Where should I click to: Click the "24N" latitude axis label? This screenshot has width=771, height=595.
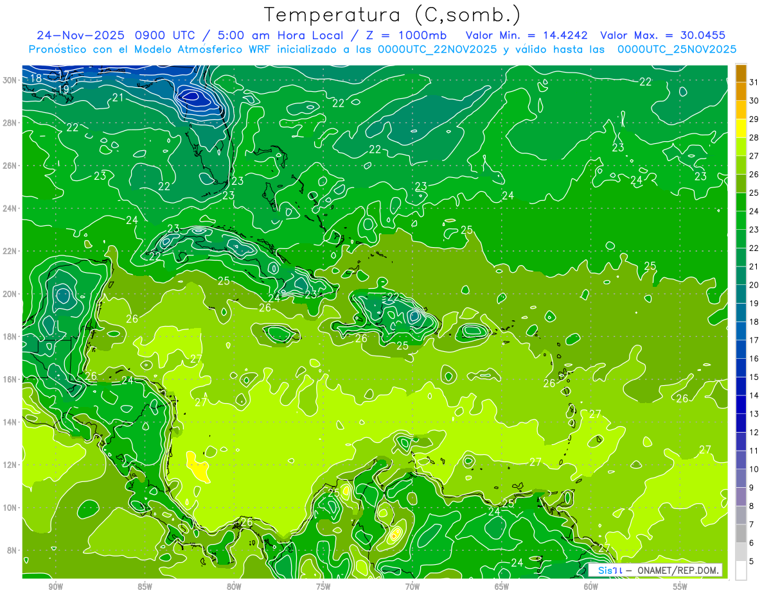[9, 209]
